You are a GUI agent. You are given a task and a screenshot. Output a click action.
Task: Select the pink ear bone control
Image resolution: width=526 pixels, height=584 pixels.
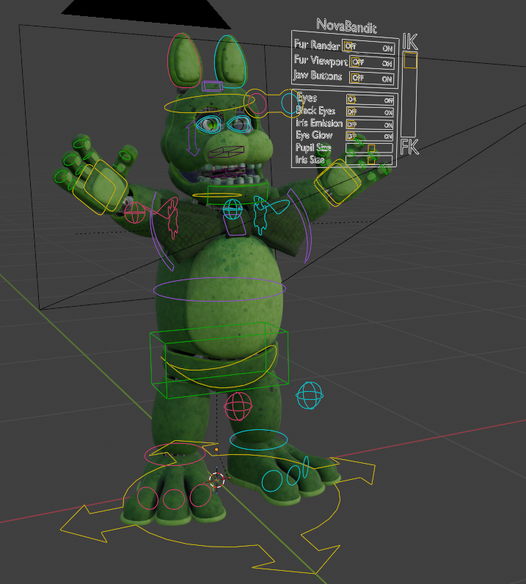click(x=184, y=60)
